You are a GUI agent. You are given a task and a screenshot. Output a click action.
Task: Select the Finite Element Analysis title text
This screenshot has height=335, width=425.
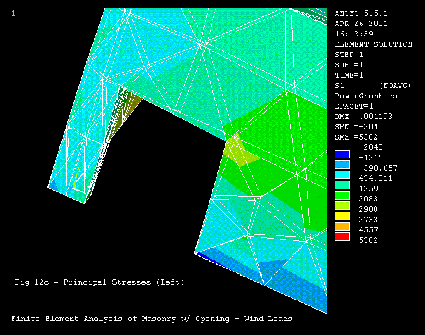point(152,319)
